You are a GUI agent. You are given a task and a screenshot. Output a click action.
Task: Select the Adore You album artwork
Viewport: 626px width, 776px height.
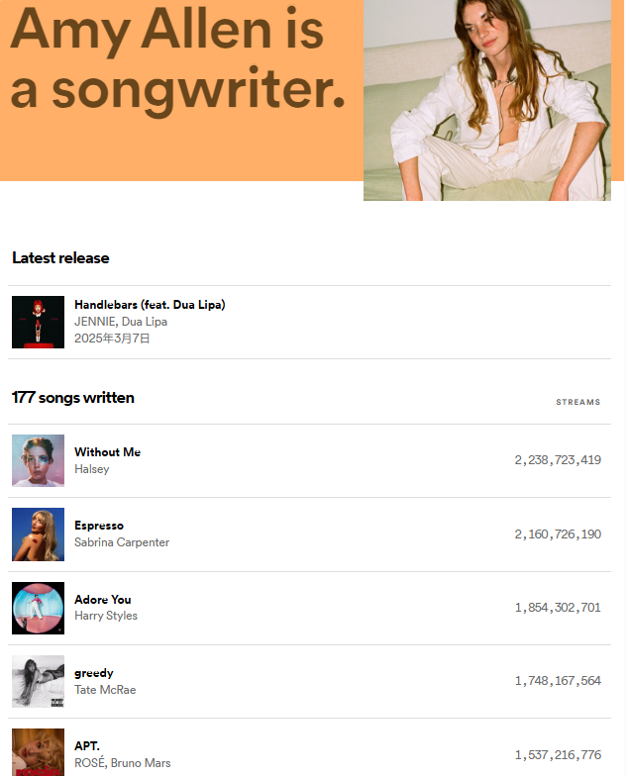click(38, 608)
